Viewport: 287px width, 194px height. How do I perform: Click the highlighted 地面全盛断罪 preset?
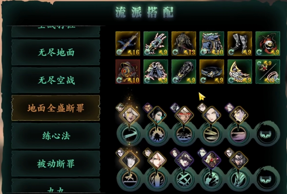56,108
